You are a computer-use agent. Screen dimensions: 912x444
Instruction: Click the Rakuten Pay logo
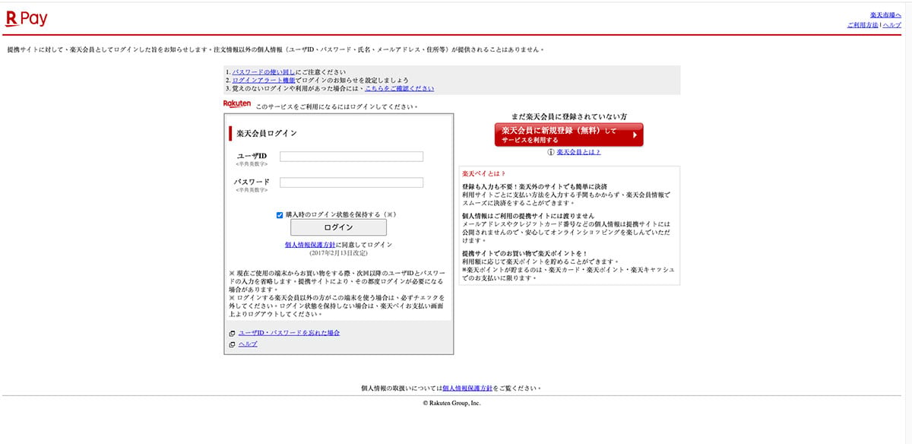point(26,20)
